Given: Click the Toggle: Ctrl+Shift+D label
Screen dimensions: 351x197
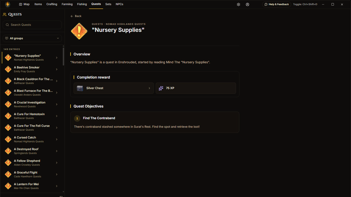Looking at the screenshot, I should pyautogui.click(x=305, y=4).
